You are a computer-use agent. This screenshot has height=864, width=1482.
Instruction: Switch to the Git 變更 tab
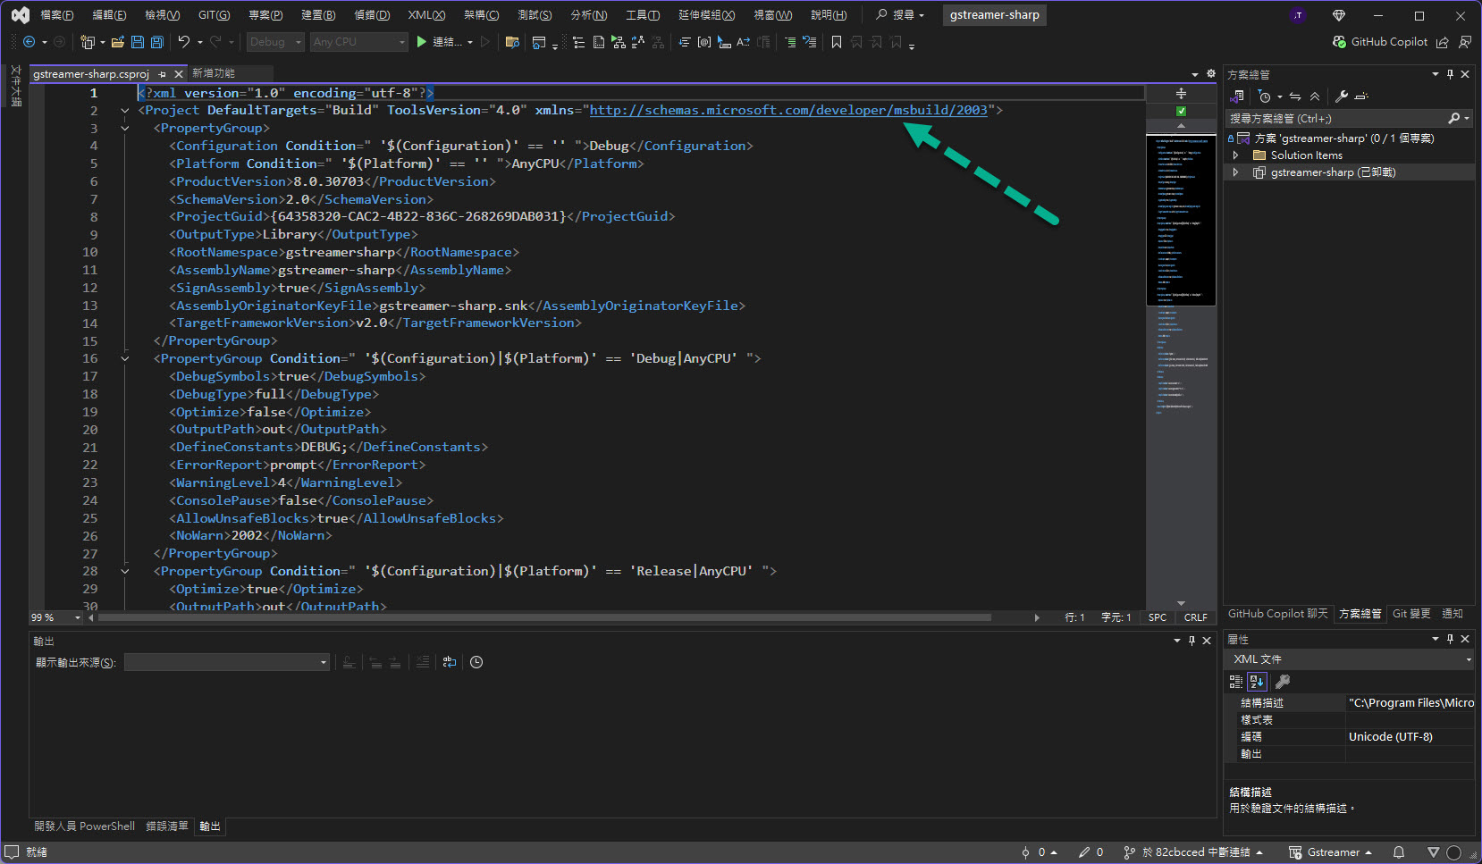[1410, 614]
